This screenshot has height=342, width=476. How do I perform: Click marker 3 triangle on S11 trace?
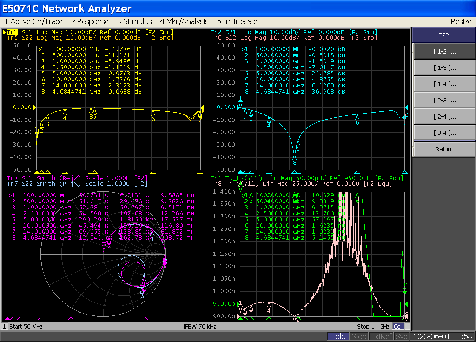47,119
